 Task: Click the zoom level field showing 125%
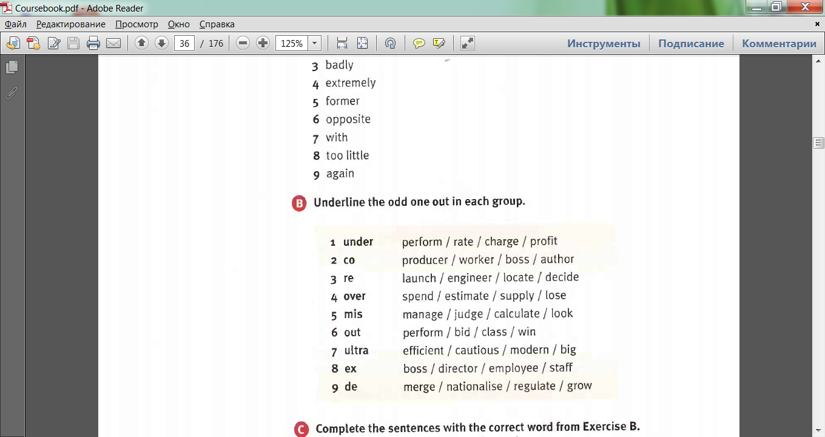[292, 43]
